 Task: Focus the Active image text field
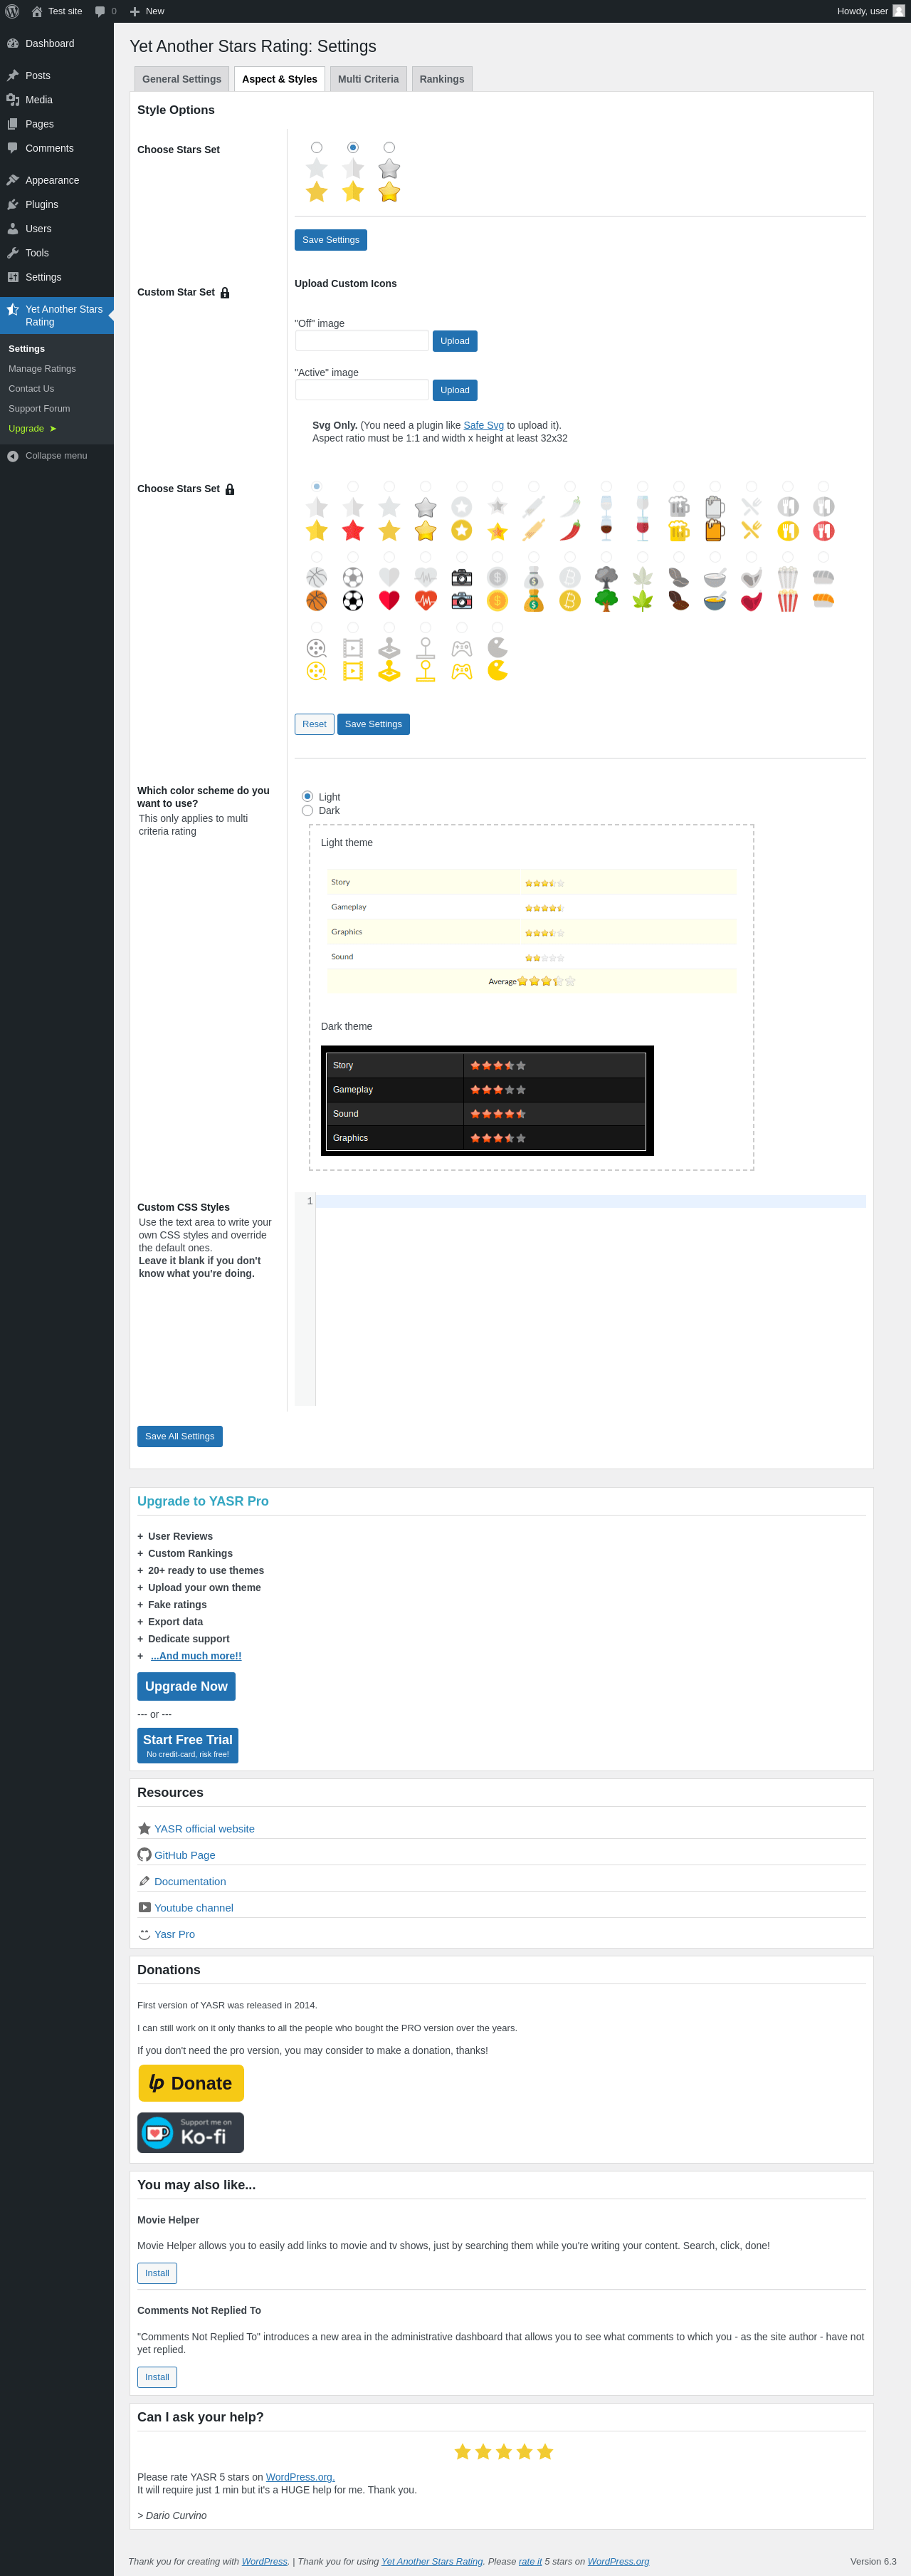362,390
